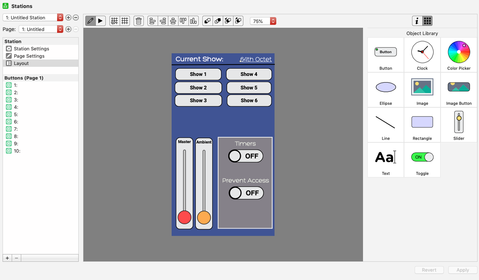
Task: Switch to play preview mode
Action: pos(101,21)
